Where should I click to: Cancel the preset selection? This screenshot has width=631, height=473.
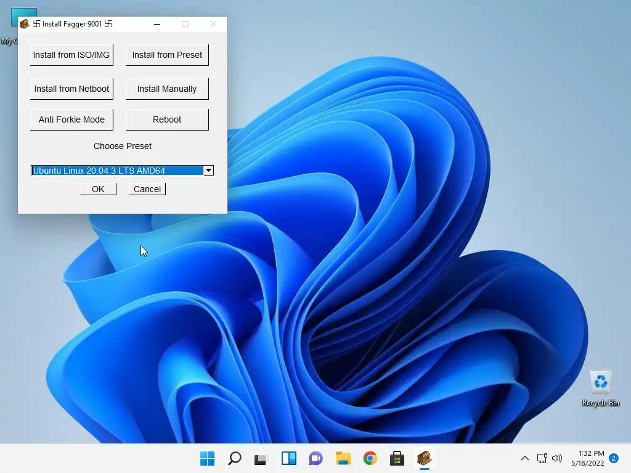(x=147, y=189)
